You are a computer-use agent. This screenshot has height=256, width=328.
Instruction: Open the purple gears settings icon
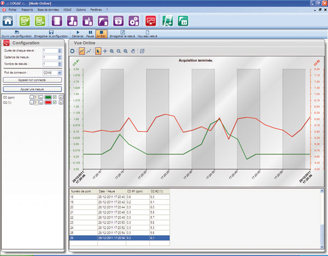(x=134, y=21)
